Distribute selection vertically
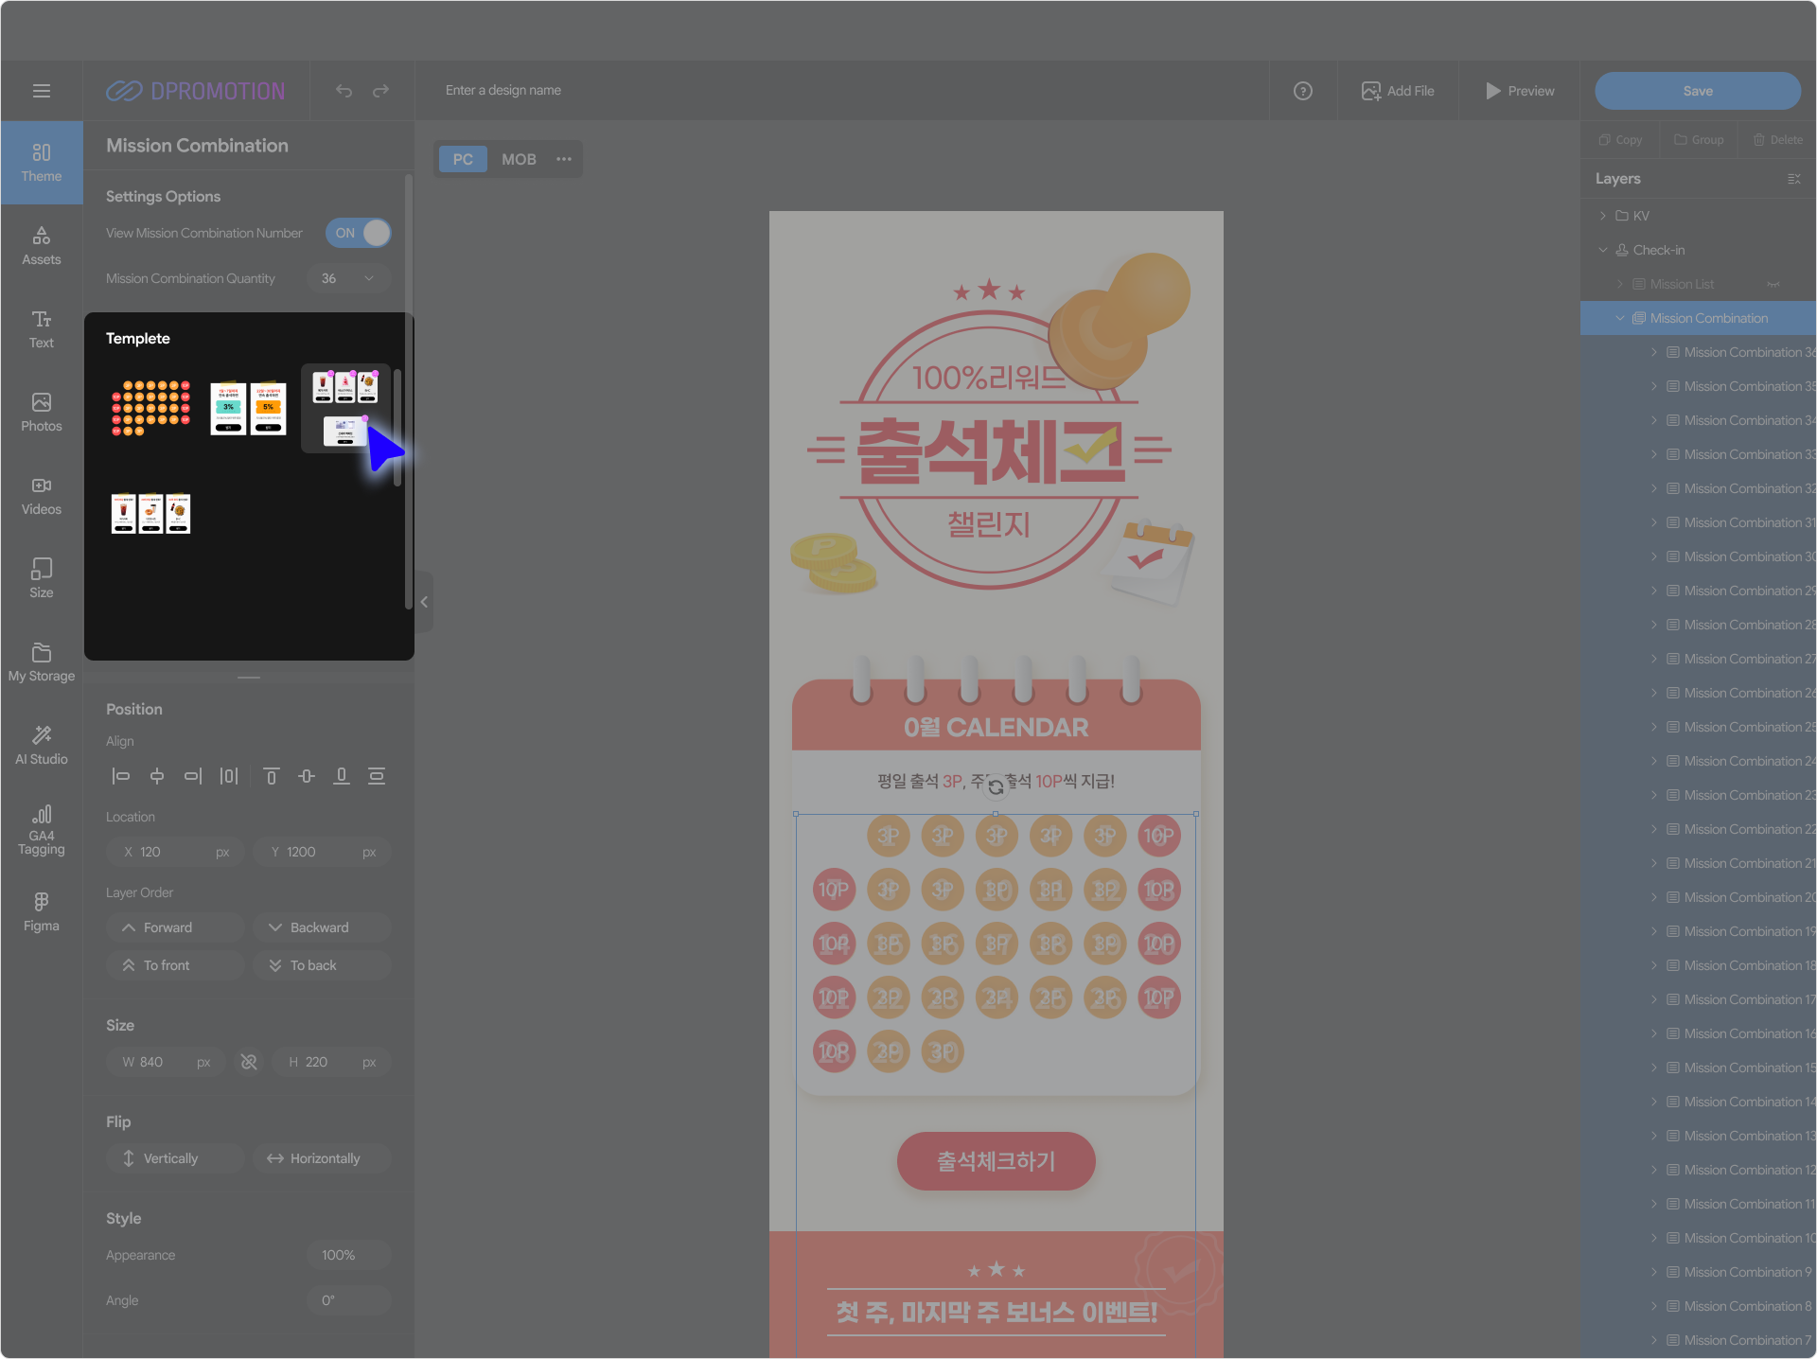 coord(377,776)
